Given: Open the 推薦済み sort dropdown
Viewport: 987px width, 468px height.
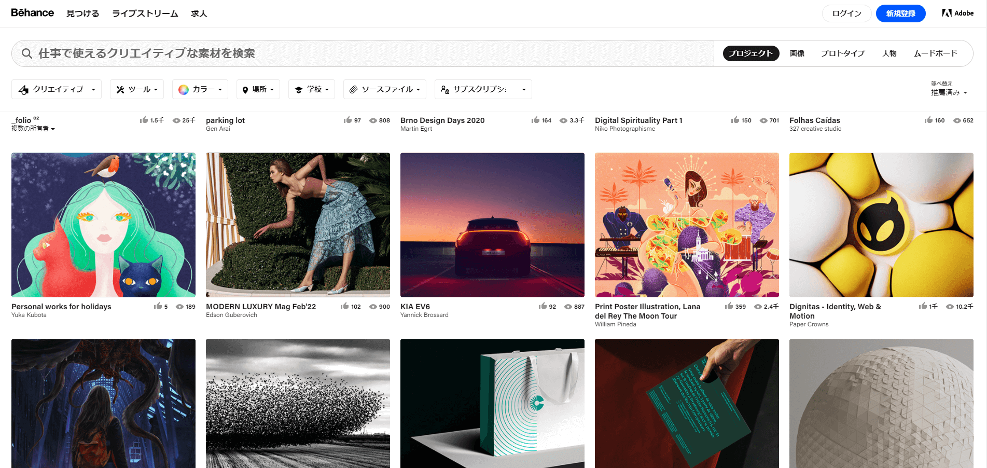Looking at the screenshot, I should tap(949, 92).
